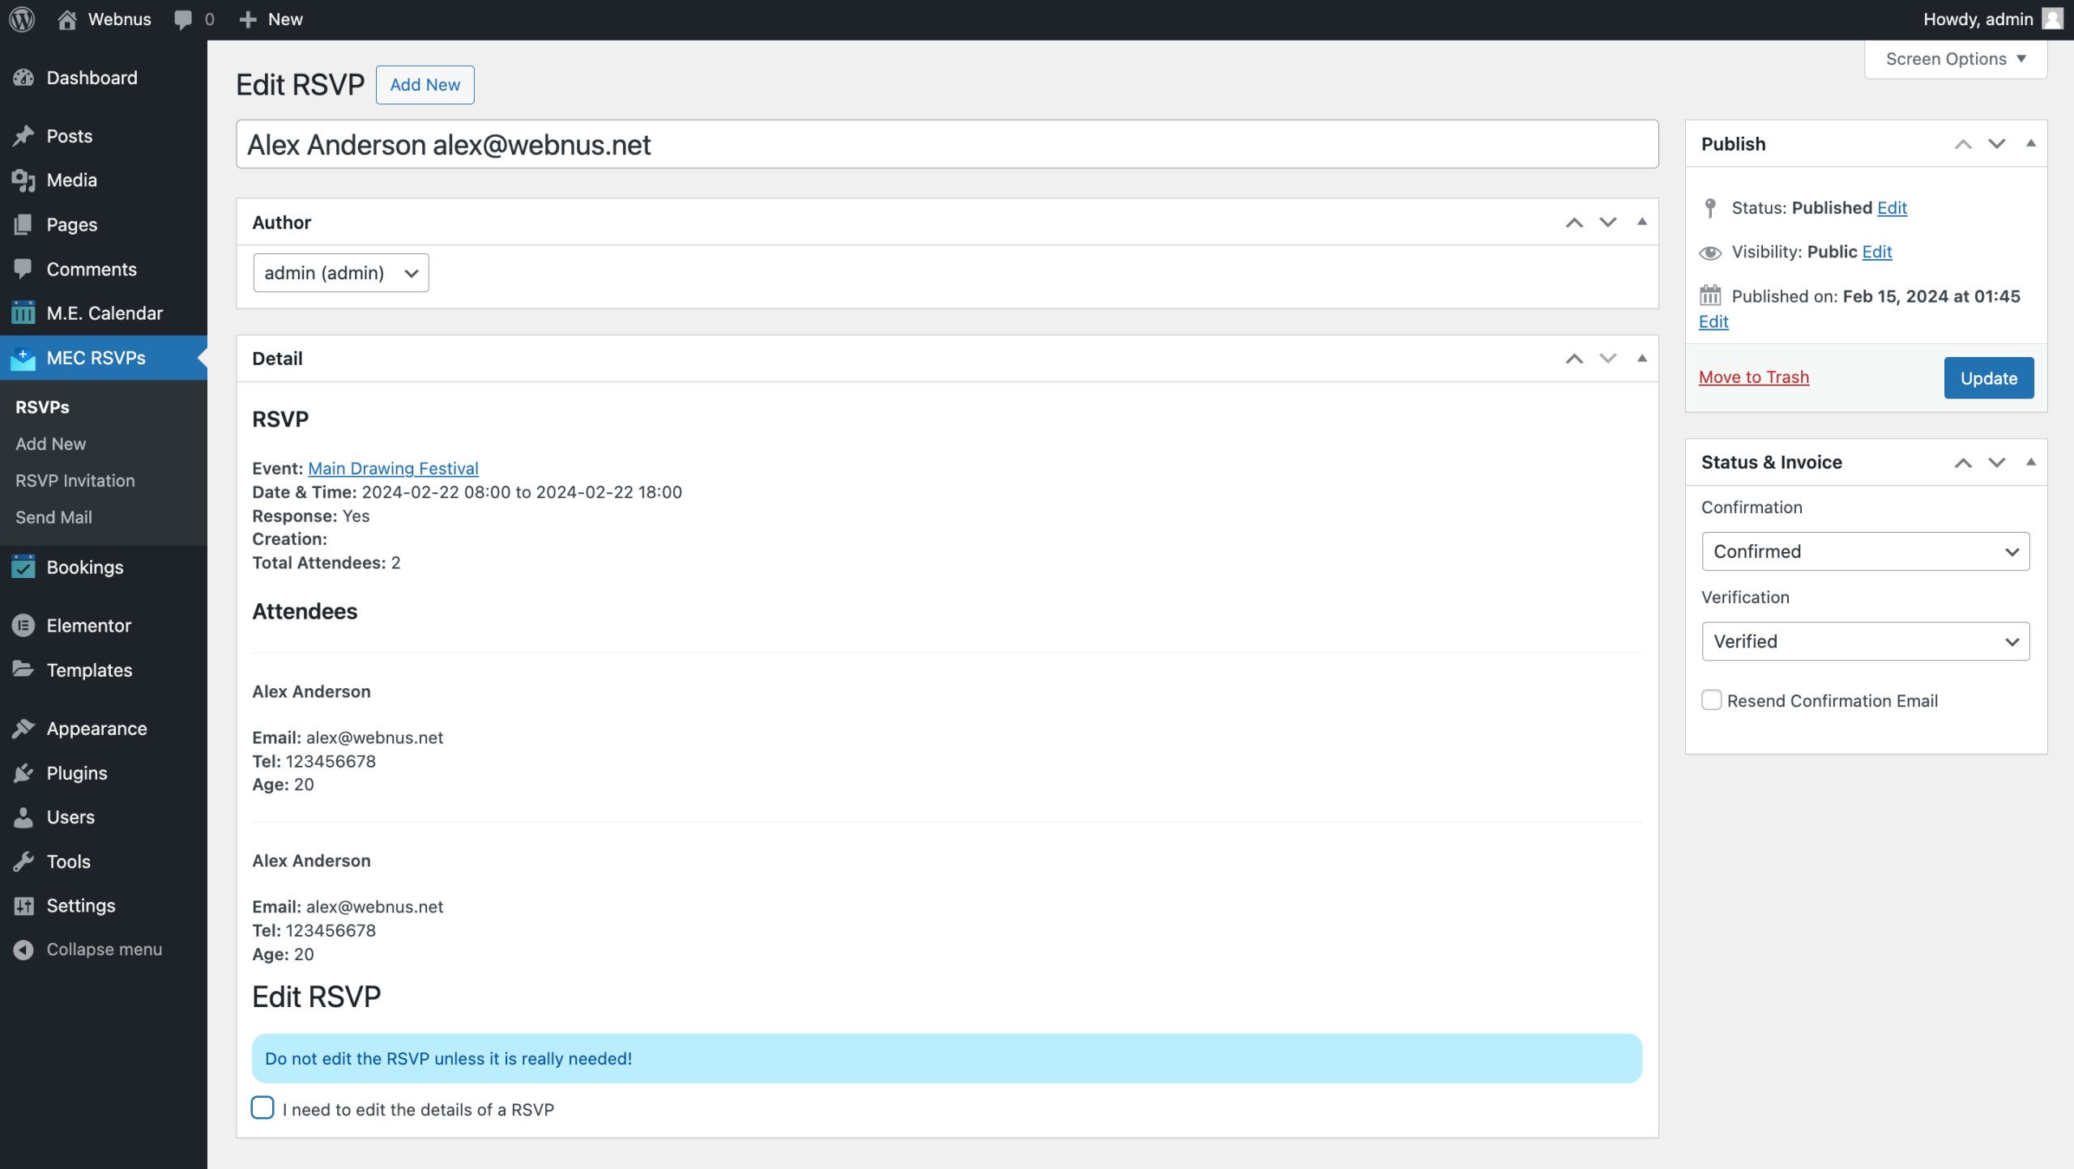Check 'I need to edit the details' box
Screen dimensions: 2074x1169
coord(262,1107)
